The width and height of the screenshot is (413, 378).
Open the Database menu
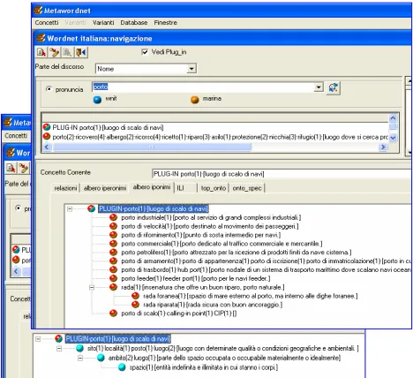134,23
